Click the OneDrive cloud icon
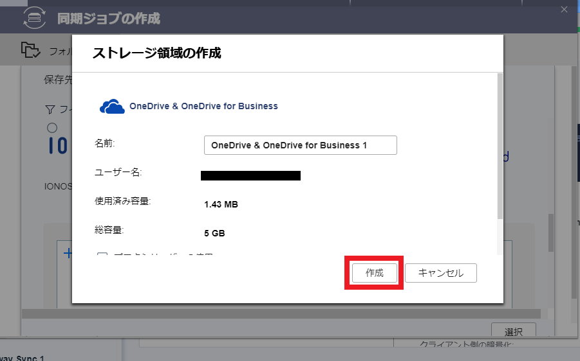Viewport: 580px width, 361px height. pos(112,106)
